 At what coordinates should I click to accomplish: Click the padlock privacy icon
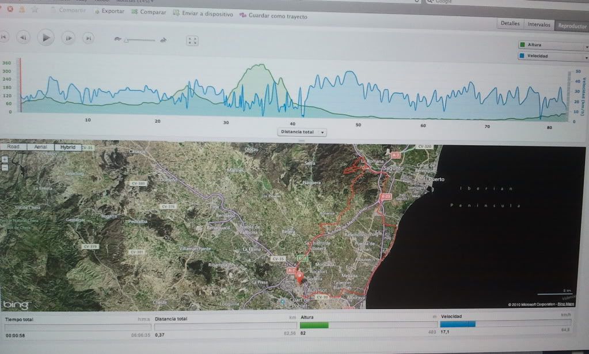pos(22,9)
